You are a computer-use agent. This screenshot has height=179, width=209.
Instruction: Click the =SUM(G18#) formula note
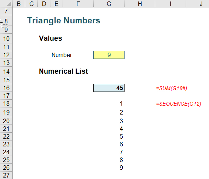(172, 88)
